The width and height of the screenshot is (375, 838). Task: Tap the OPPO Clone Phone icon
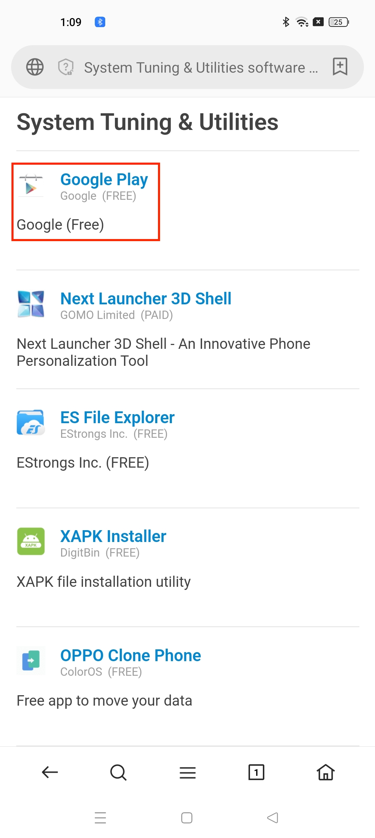coord(31,660)
